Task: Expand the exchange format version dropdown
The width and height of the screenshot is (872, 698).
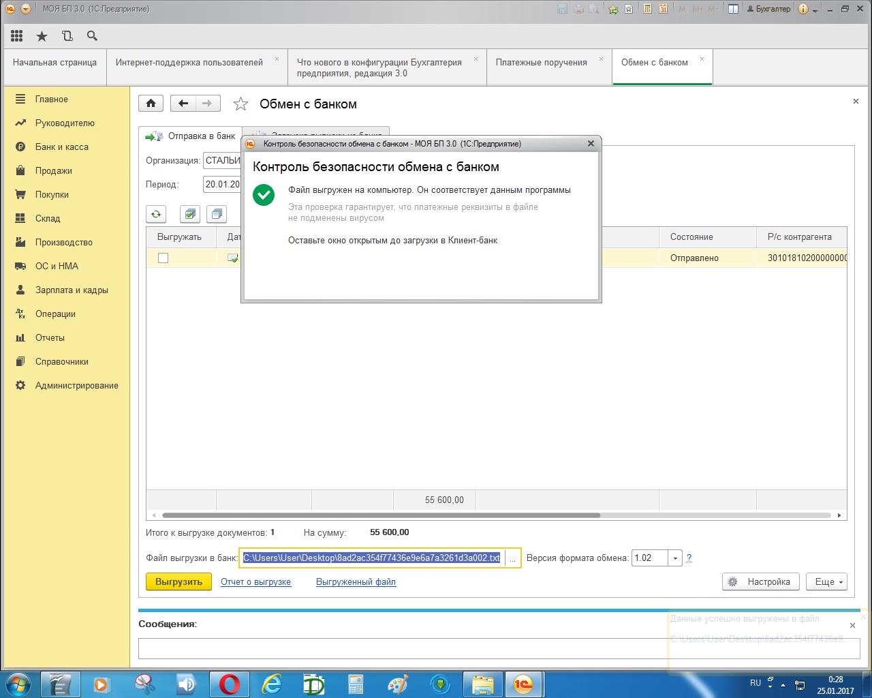Action: pos(675,558)
